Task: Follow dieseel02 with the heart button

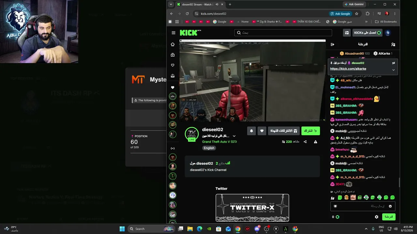Action: (x=262, y=131)
